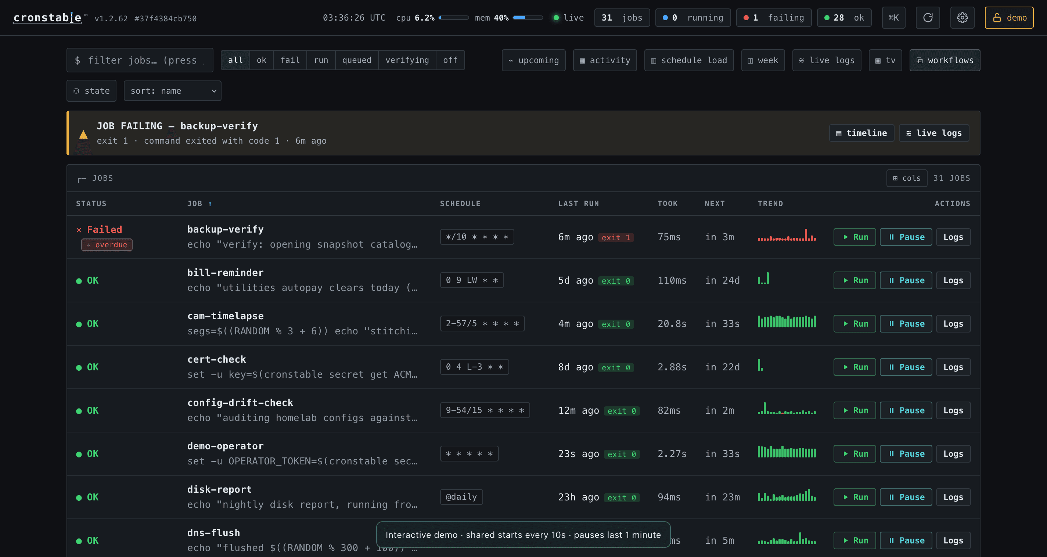Screen dimensions: 1047x557
Task: Pause the cam-timelapse job
Action: coord(906,324)
